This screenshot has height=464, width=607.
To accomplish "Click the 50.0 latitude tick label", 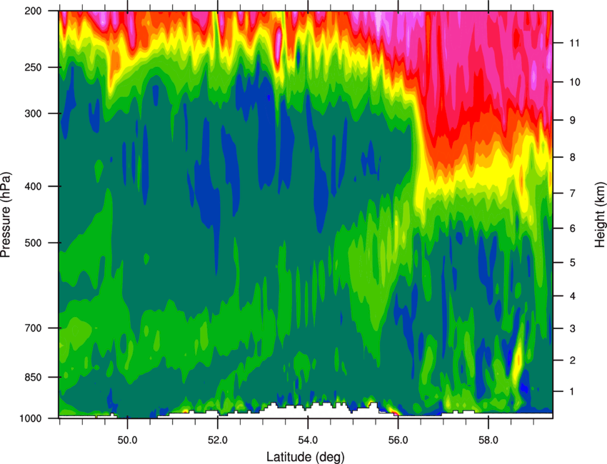I will click(x=127, y=440).
